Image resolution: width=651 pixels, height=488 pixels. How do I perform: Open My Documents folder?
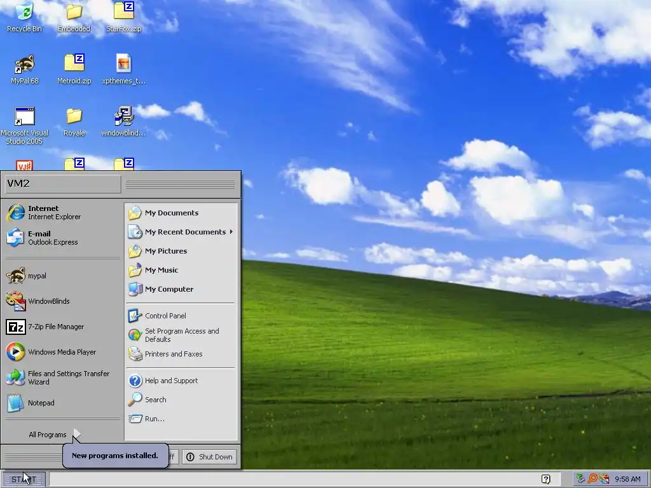pos(181,213)
